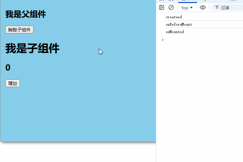Click the 我是父组件 heading

pos(26,14)
